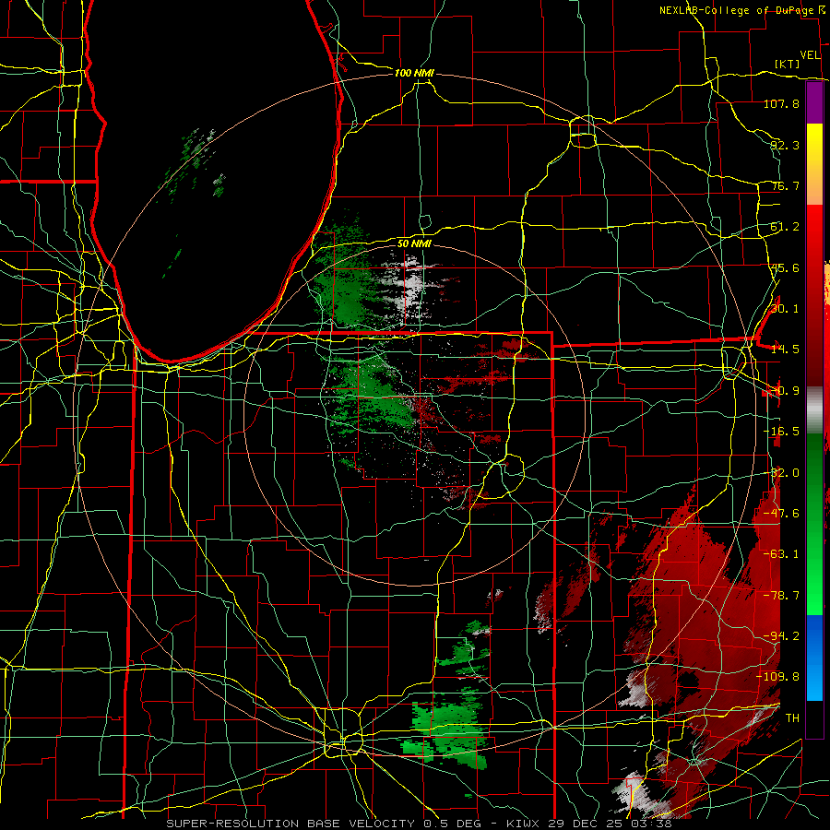
Task: Select the 76.7 legend value
Action: click(785, 185)
